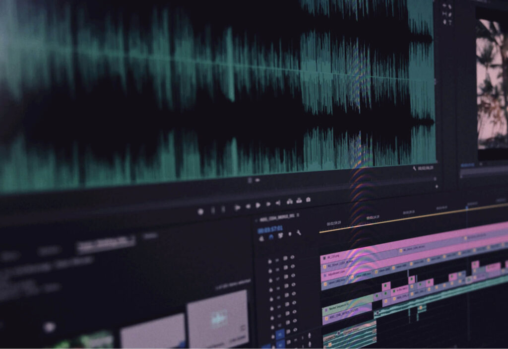Open timeline wrench display settings

click(x=299, y=232)
